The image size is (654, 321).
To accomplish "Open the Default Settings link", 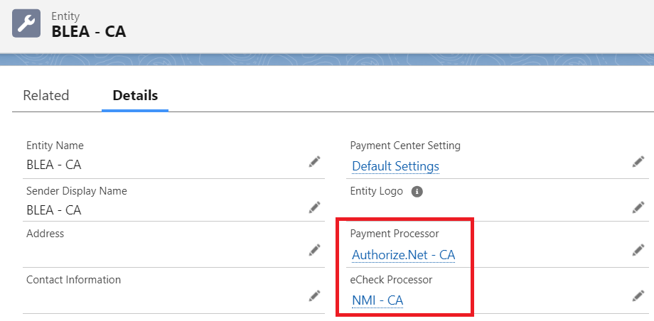I will pos(395,166).
